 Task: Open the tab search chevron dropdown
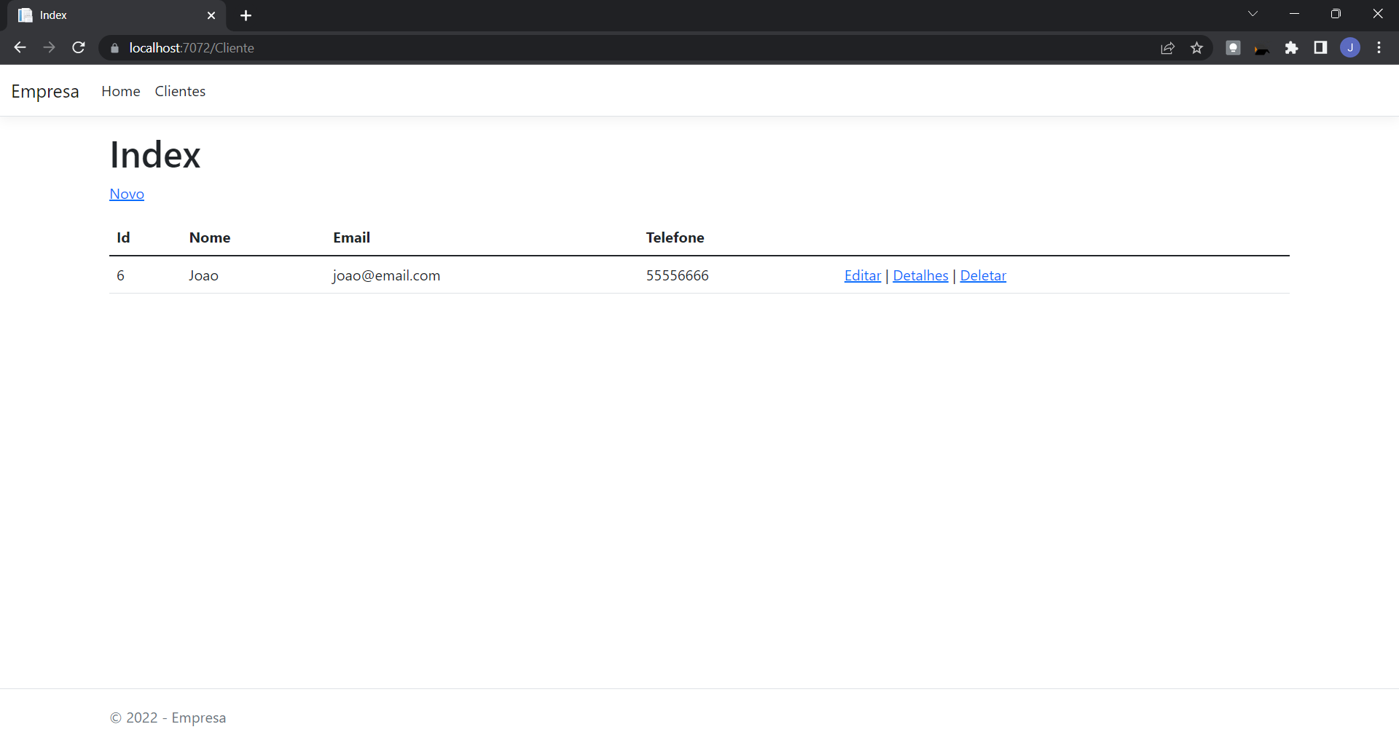(1253, 13)
